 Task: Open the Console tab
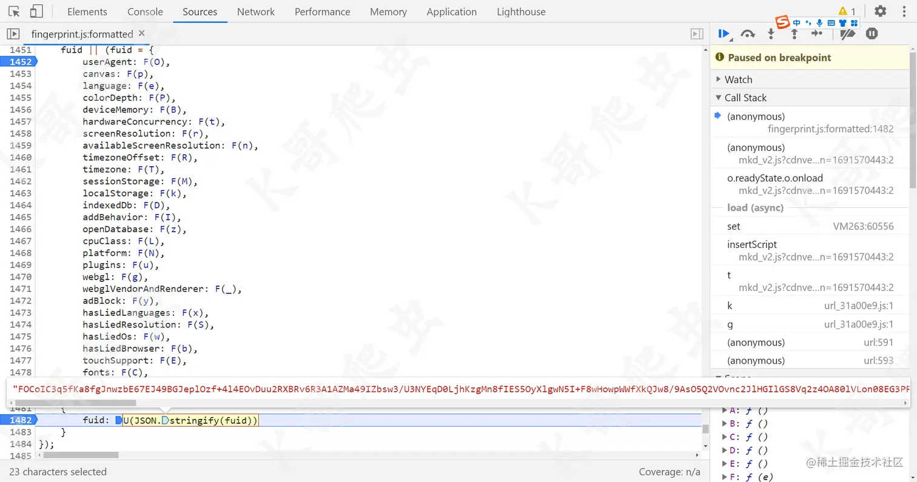coord(145,12)
